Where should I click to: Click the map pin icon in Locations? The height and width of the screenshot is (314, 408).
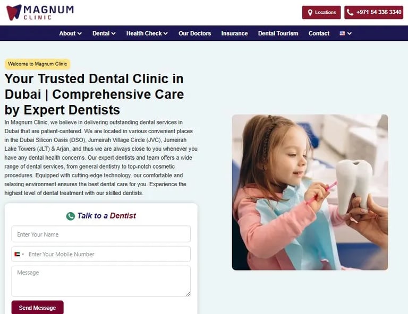pos(310,13)
